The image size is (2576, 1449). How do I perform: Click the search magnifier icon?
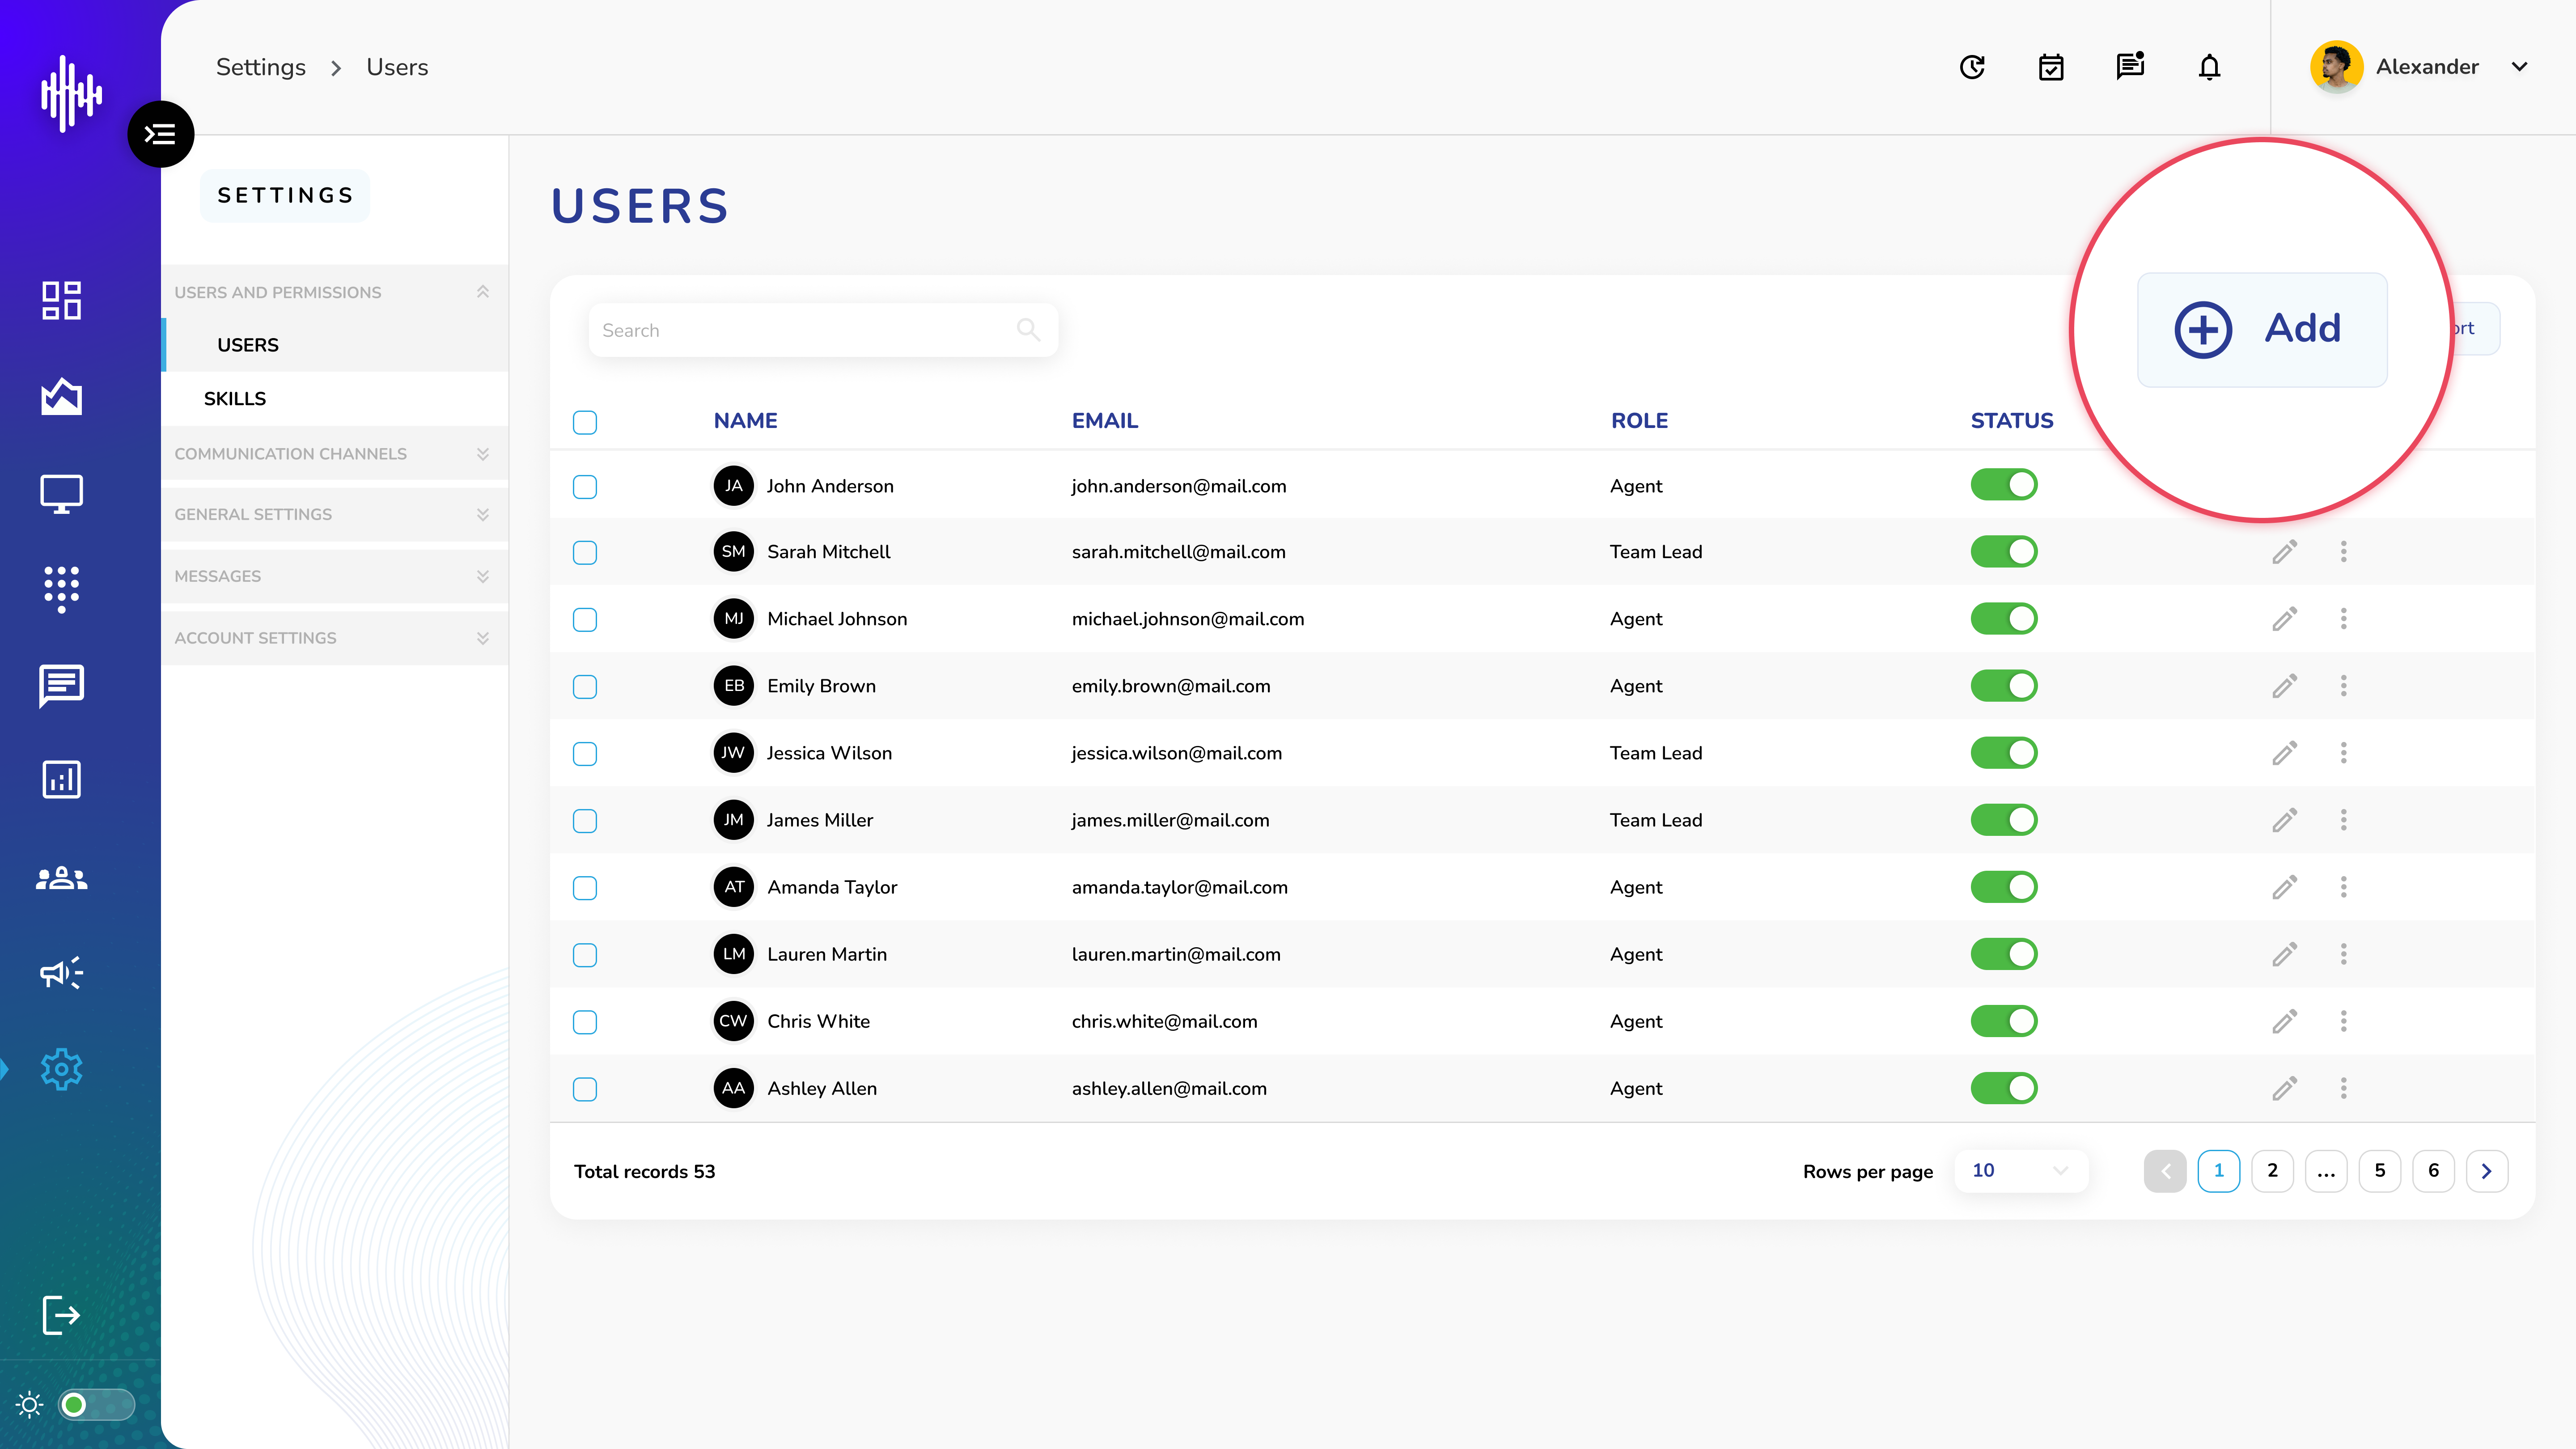coord(1028,329)
